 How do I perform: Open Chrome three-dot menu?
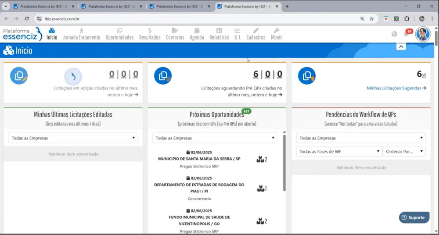432,19
